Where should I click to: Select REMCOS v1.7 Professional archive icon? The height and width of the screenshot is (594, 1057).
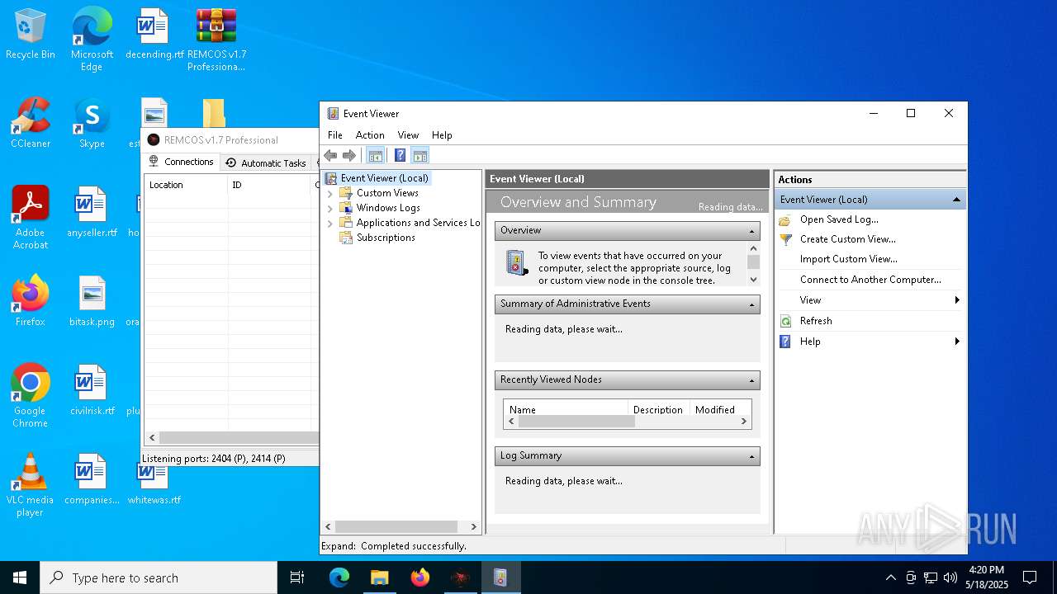216,40
